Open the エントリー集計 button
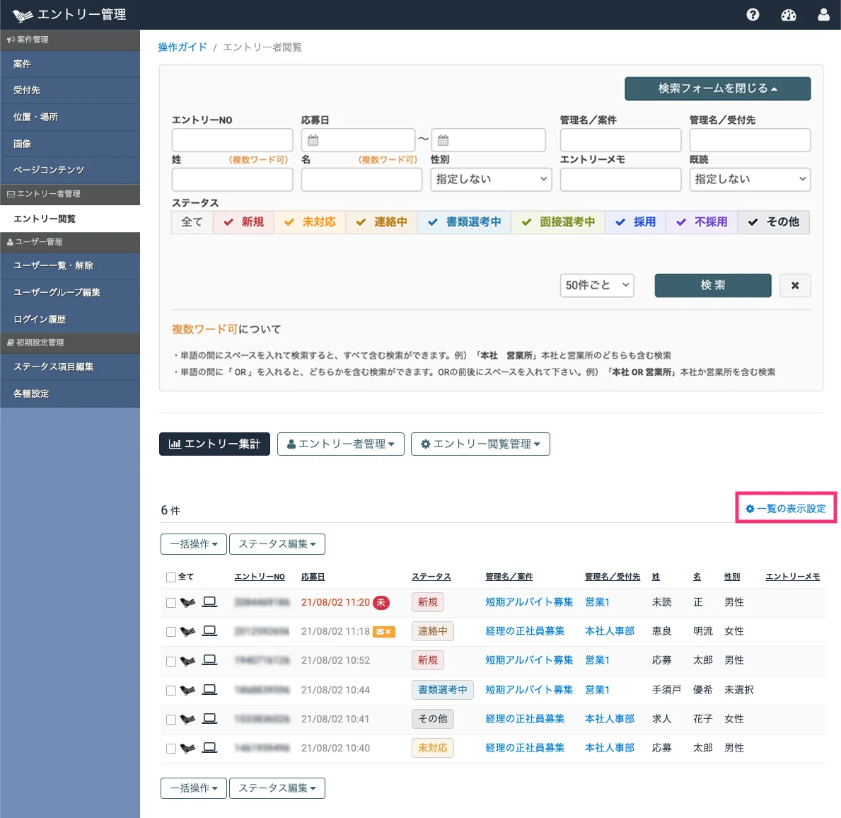This screenshot has width=841, height=818. (x=214, y=444)
